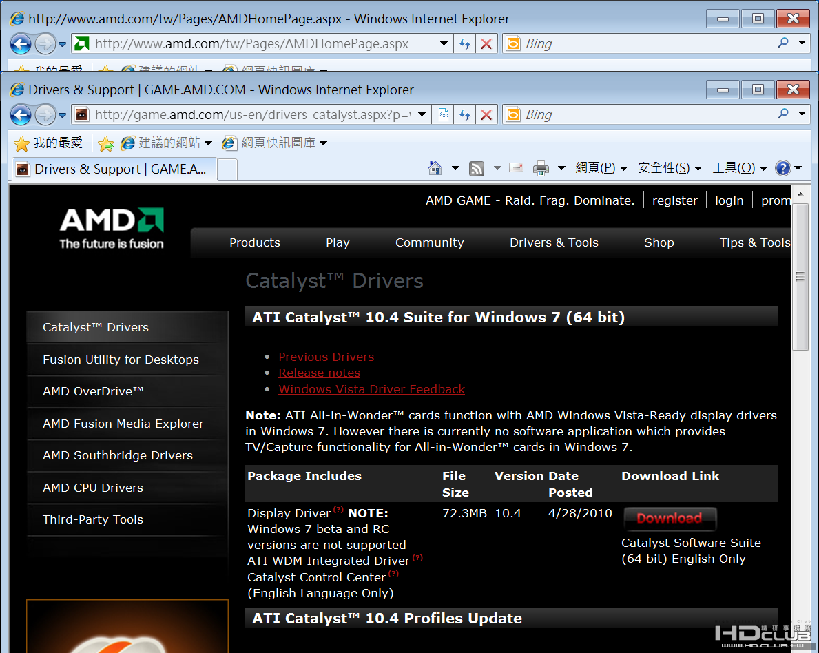Open Previous Drivers link
Viewport: 819px width, 653px height.
326,357
